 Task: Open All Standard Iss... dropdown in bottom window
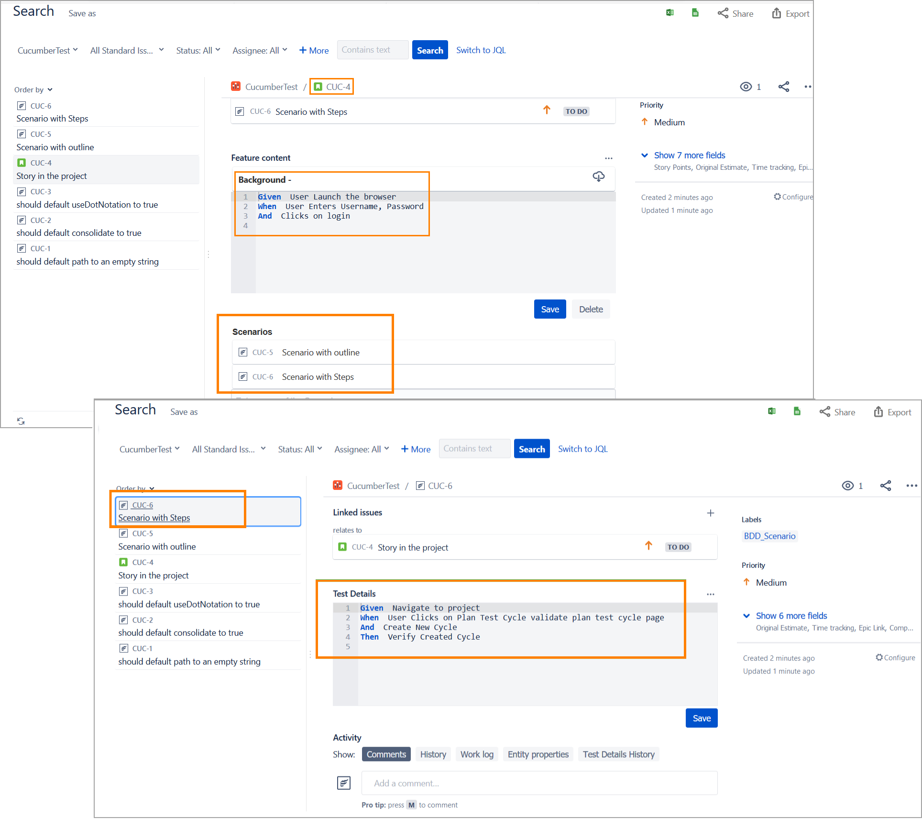click(x=229, y=449)
